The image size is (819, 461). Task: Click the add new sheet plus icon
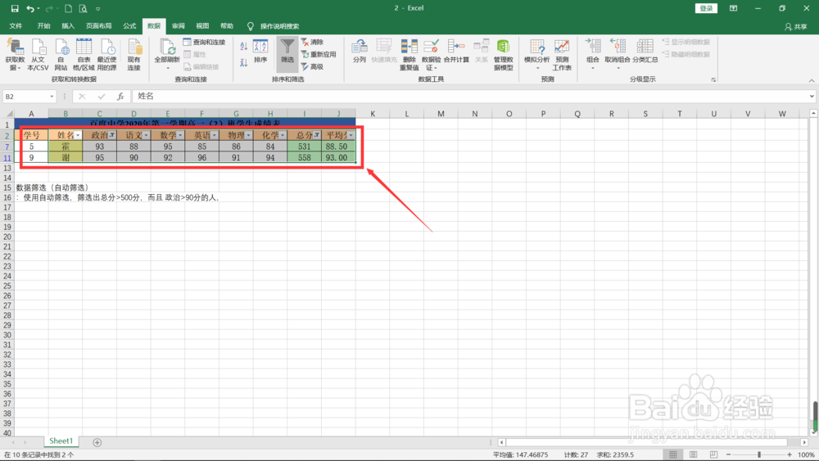(x=97, y=443)
